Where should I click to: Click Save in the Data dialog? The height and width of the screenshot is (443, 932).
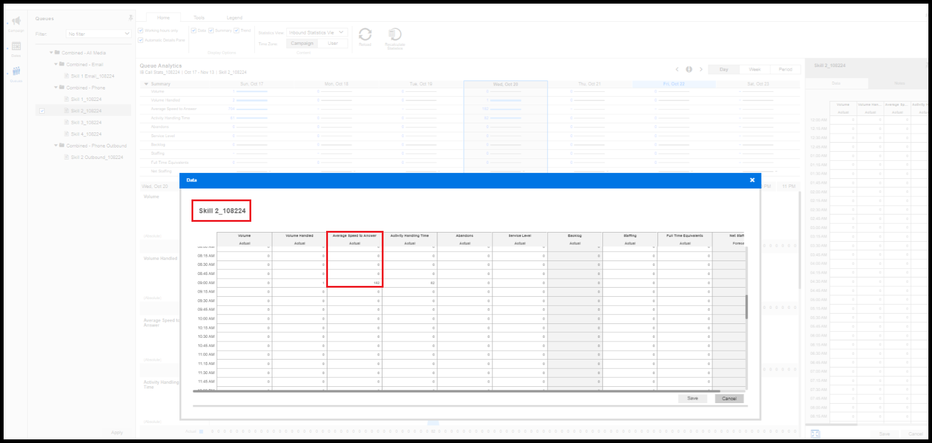pyautogui.click(x=693, y=398)
